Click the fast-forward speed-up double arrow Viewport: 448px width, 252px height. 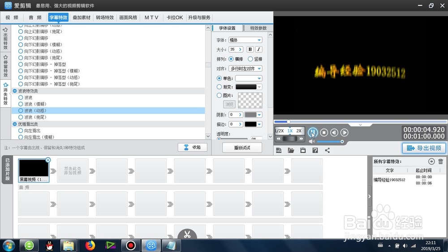tap(301, 139)
